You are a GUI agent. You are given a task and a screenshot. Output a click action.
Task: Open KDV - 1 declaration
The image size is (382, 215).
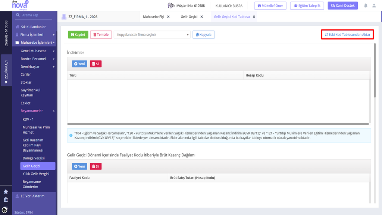tap(28, 119)
